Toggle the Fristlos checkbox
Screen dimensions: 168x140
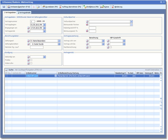[31, 60]
